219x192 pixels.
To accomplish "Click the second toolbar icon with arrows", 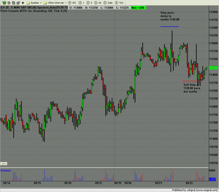I will click(9, 3).
